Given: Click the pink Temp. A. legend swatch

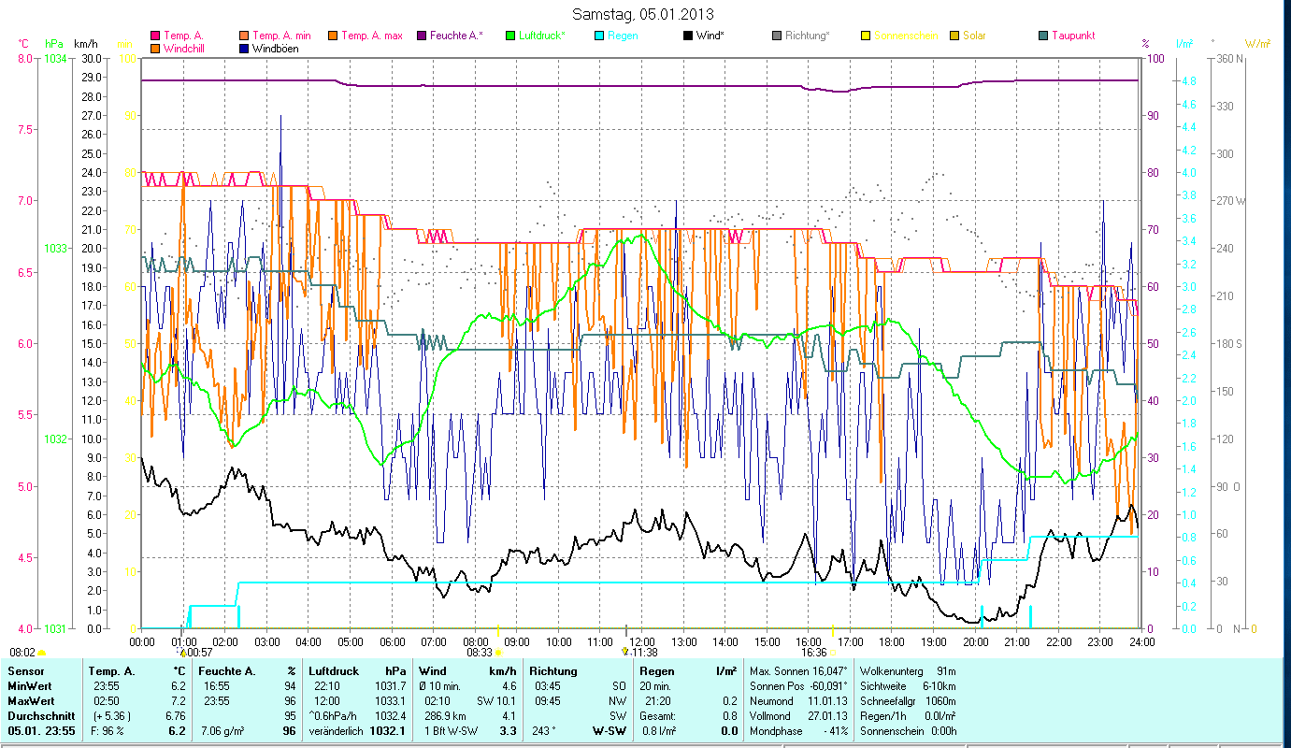Looking at the screenshot, I should 156,36.
